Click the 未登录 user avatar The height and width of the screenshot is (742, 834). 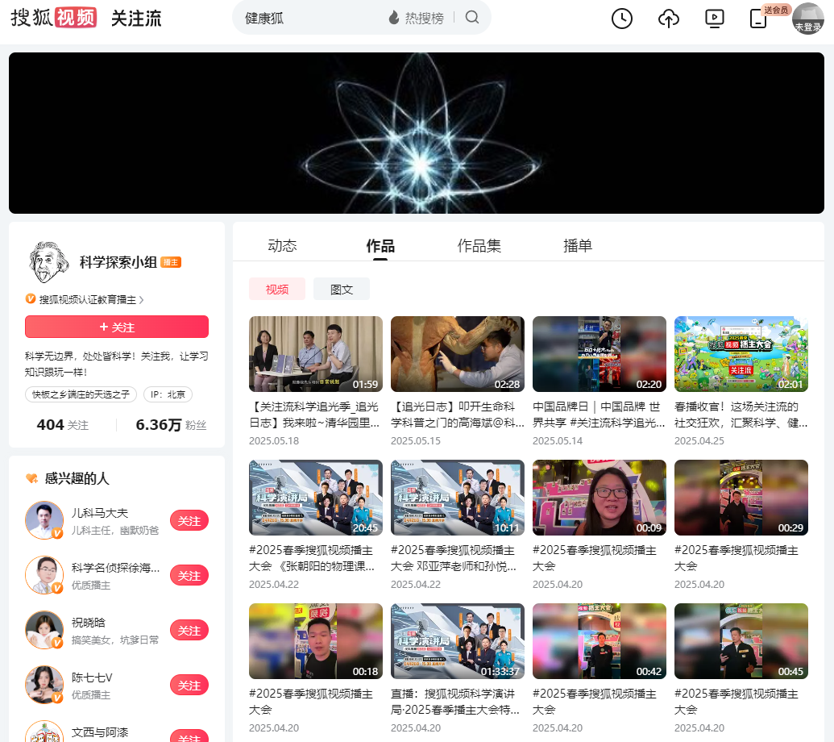pyautogui.click(x=808, y=19)
